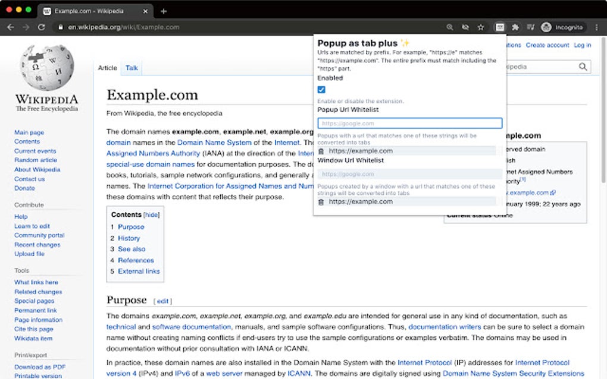
Task: Toggle the crossed-eye icon in the toolbar
Action: [x=465, y=27]
